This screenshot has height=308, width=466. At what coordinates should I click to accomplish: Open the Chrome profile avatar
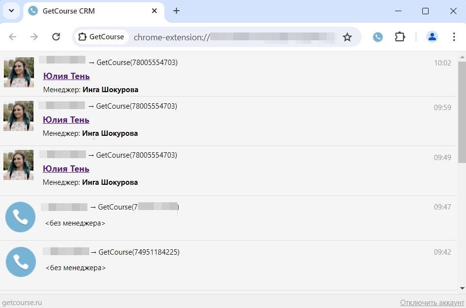(432, 37)
